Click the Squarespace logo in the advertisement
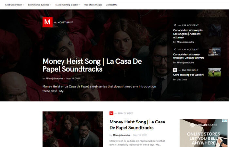 pos(203,125)
